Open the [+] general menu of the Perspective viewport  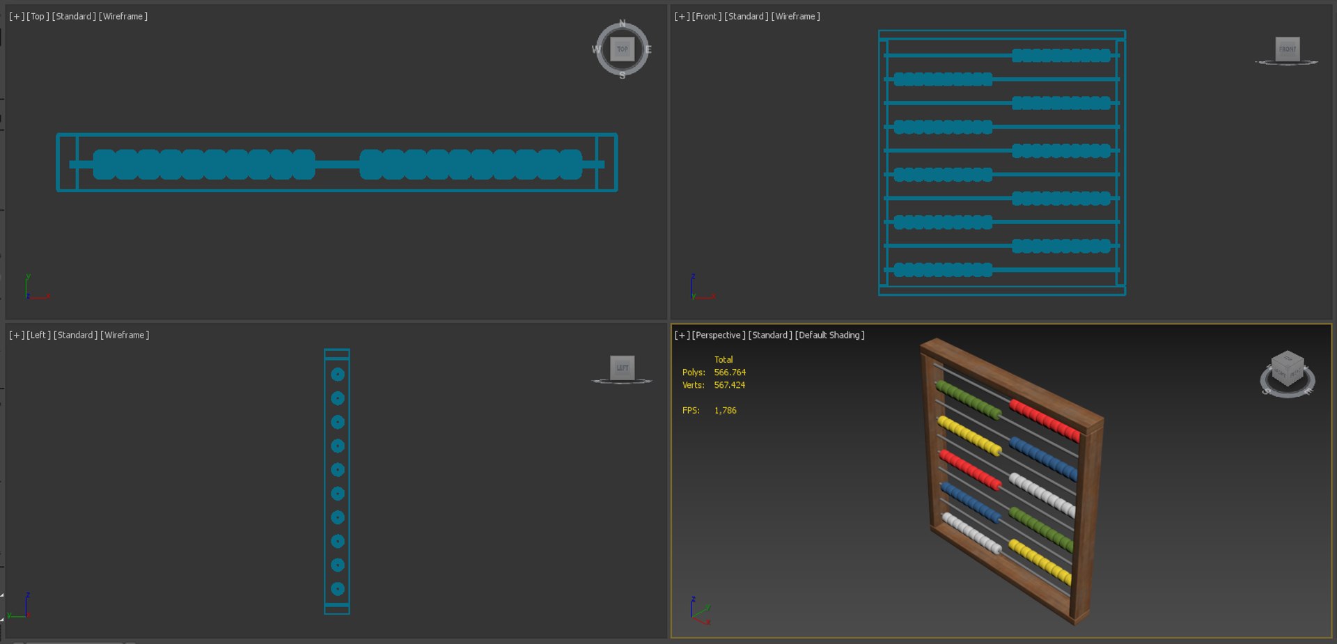pos(682,335)
